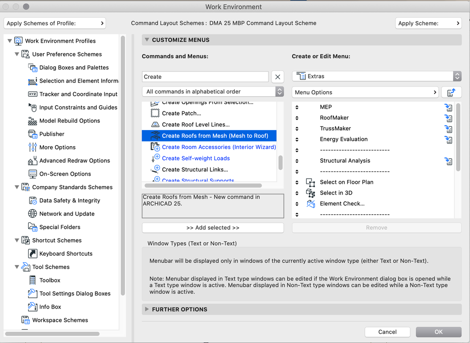
Task: Select the Select on Floor Plan entry
Action: (373, 182)
